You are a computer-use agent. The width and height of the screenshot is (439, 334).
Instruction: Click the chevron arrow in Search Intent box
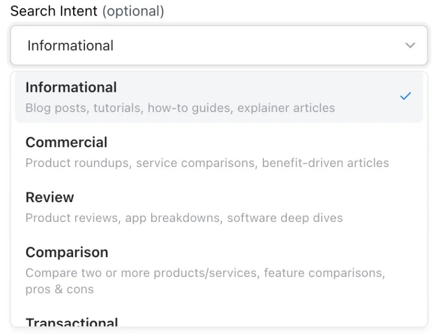tap(410, 45)
